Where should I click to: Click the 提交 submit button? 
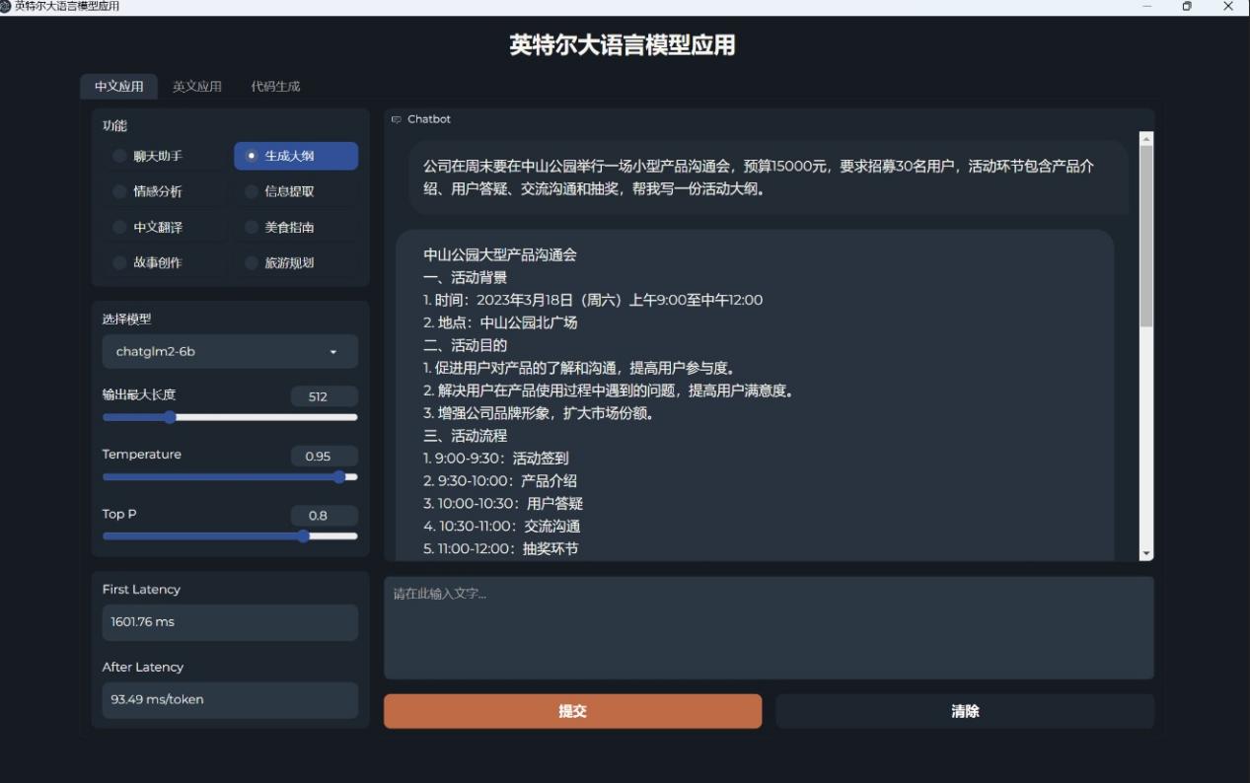(572, 710)
